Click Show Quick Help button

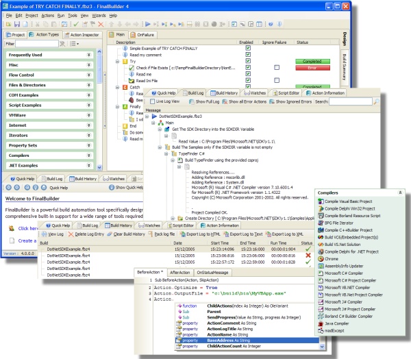click(126, 188)
